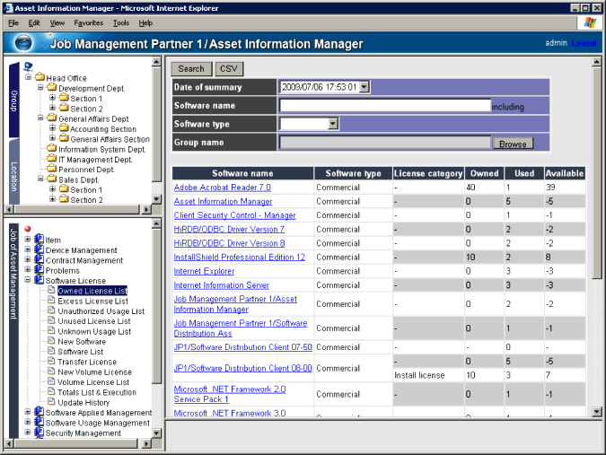
Task: Expand the Contract Management tree node
Action: [x=28, y=260]
